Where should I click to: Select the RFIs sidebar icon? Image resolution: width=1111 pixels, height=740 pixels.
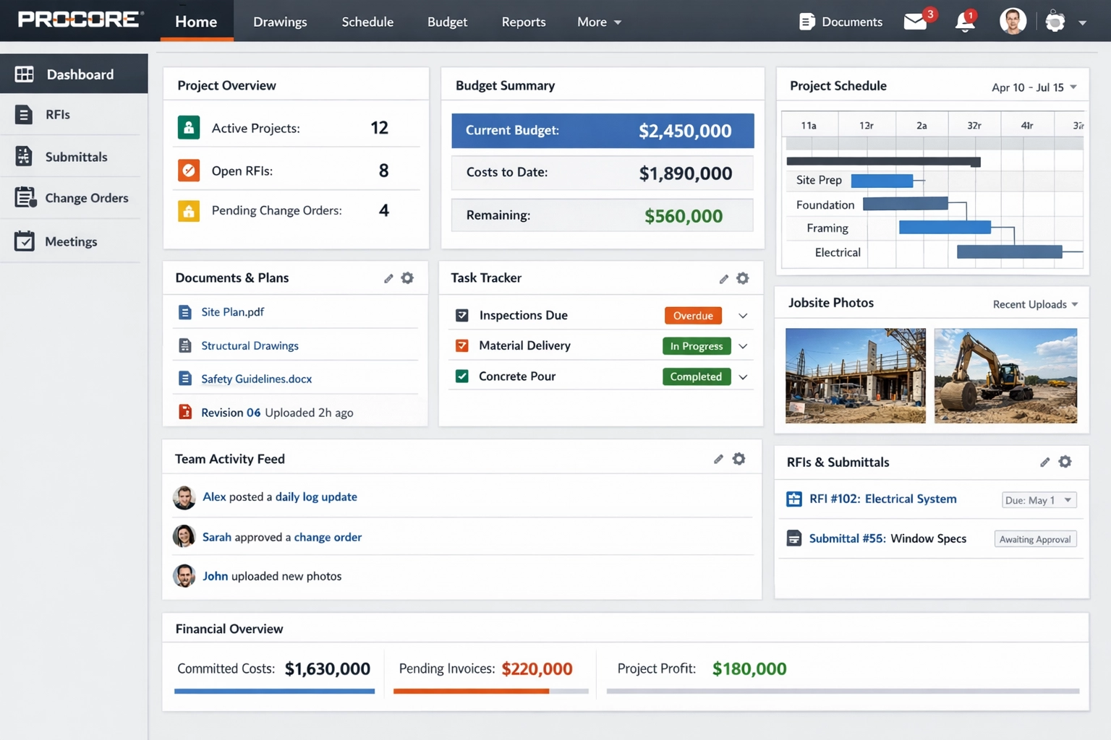(24, 114)
